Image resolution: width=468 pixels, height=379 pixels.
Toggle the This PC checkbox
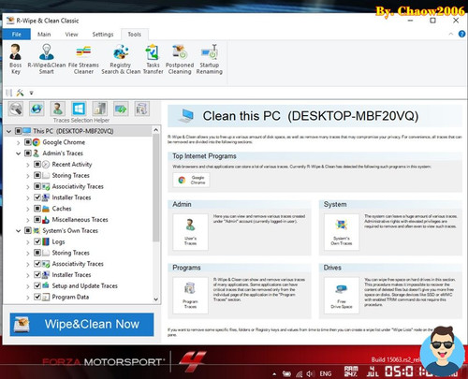[19, 131]
